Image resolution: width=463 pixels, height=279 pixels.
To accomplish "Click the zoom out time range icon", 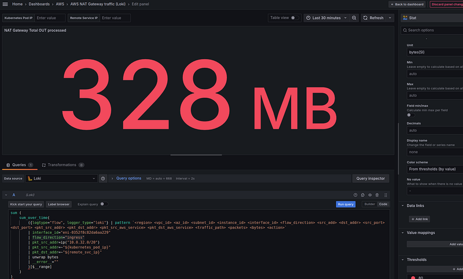I will coord(354,18).
